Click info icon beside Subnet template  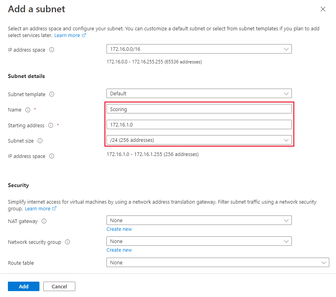click(52, 95)
